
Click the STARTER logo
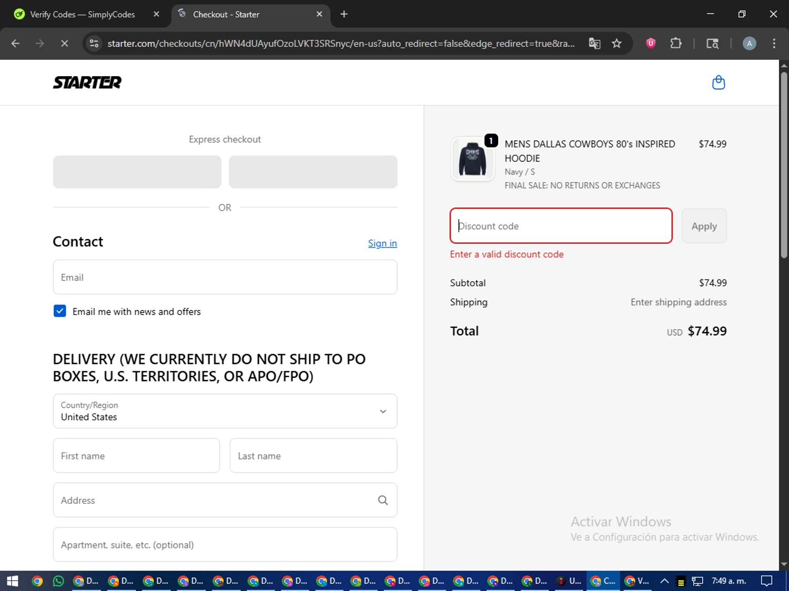(x=87, y=82)
